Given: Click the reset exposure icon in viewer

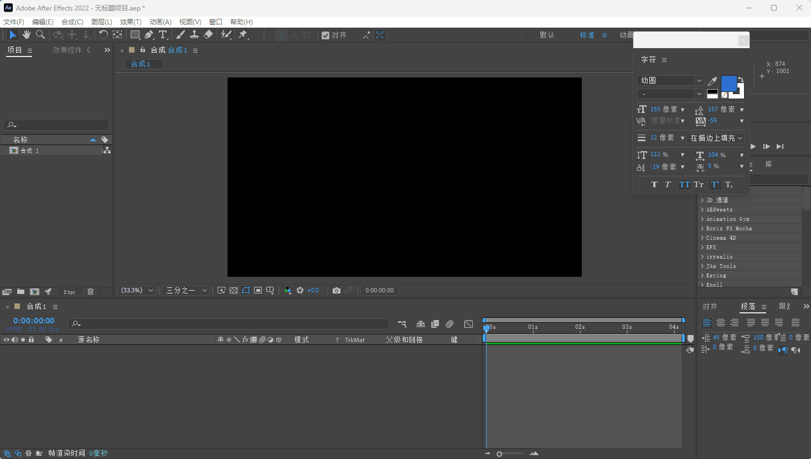Looking at the screenshot, I should click(x=300, y=290).
